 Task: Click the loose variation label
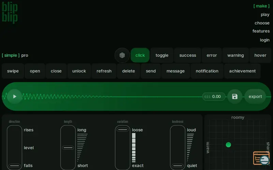pos(138,130)
